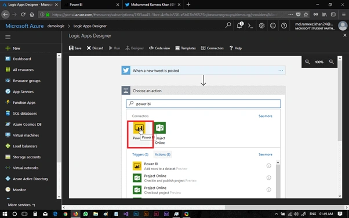Click the Twitter trigger icon

(x=126, y=70)
